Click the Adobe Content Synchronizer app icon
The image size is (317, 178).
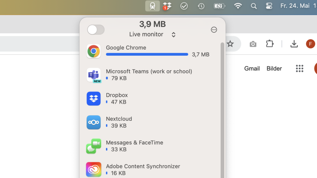click(93, 170)
